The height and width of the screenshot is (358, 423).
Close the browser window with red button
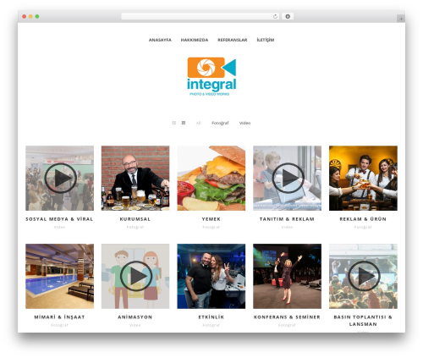click(x=25, y=16)
